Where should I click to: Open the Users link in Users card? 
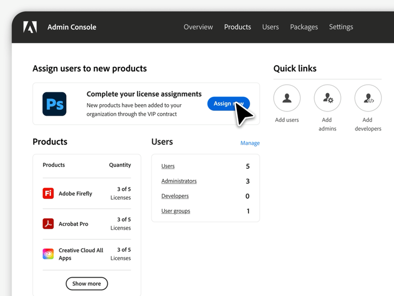coord(168,166)
